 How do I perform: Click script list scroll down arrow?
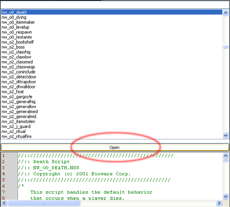(x=225, y=135)
